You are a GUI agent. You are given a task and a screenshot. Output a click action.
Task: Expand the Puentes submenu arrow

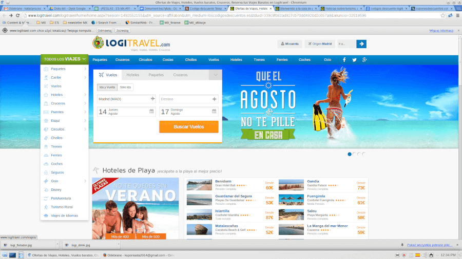(85, 112)
